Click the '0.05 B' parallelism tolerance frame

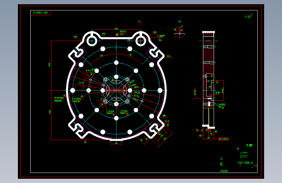click(223, 139)
